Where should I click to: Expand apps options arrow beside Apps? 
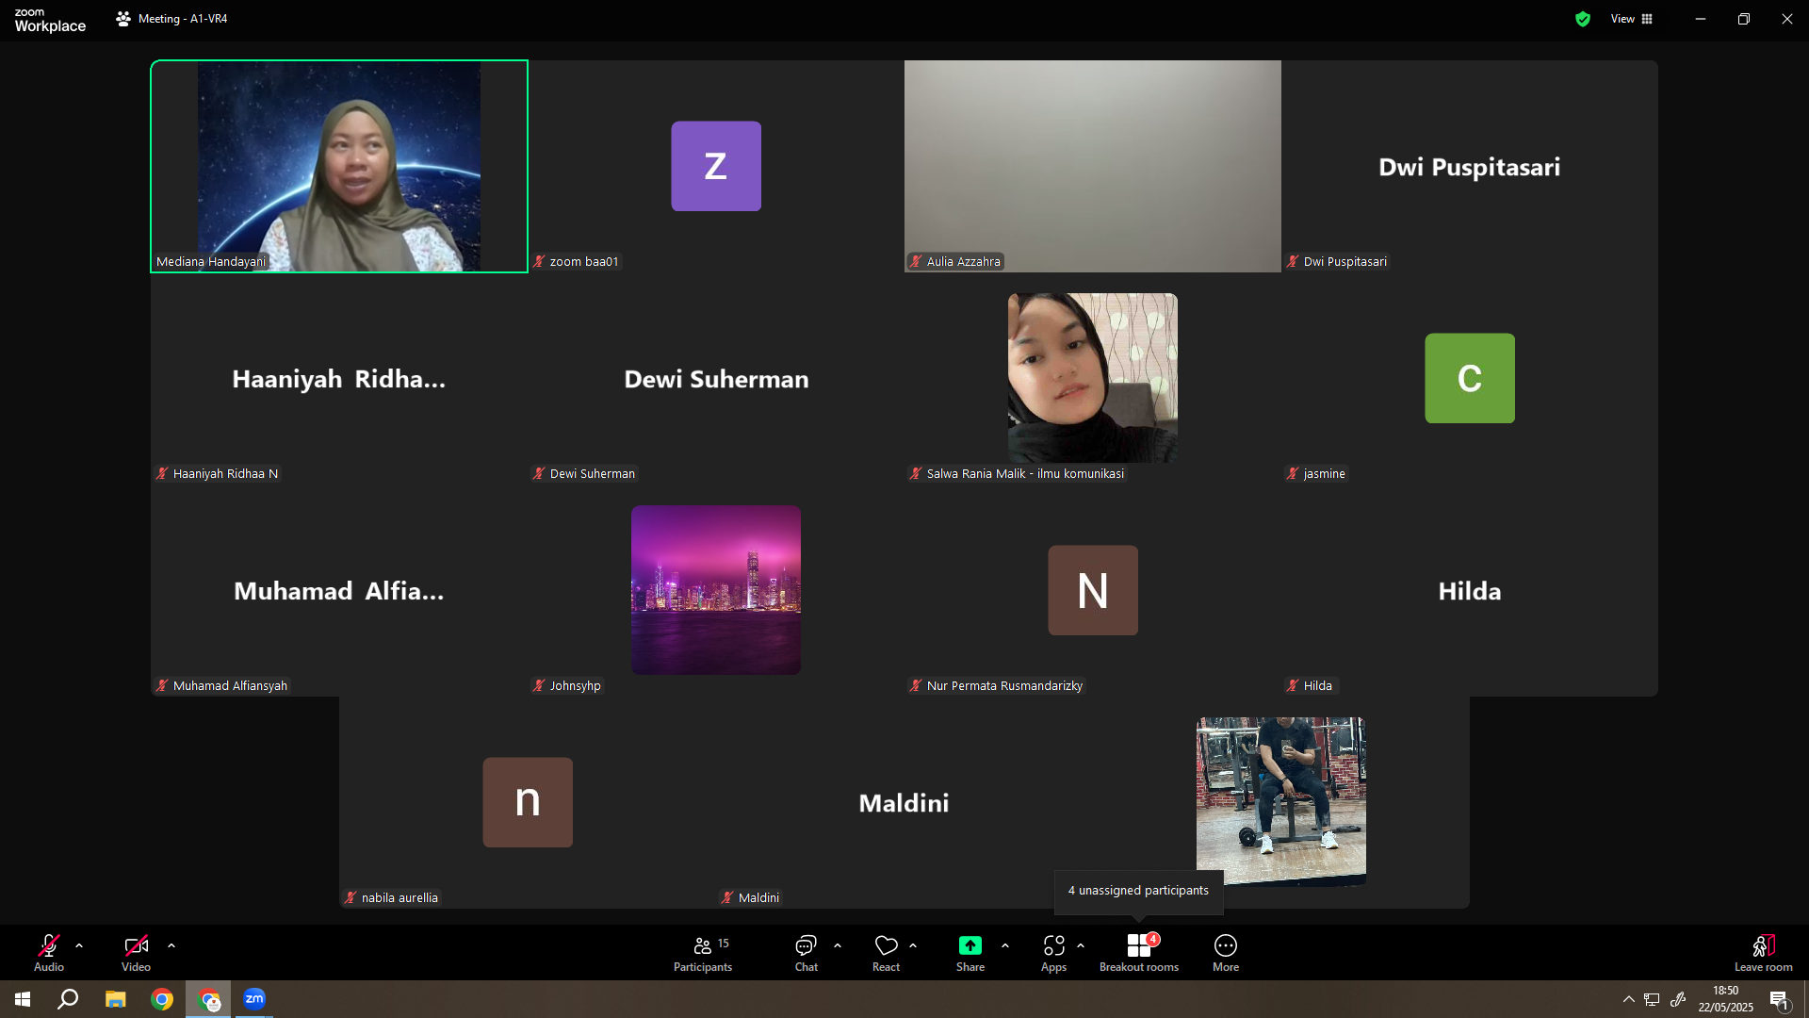pyautogui.click(x=1081, y=945)
